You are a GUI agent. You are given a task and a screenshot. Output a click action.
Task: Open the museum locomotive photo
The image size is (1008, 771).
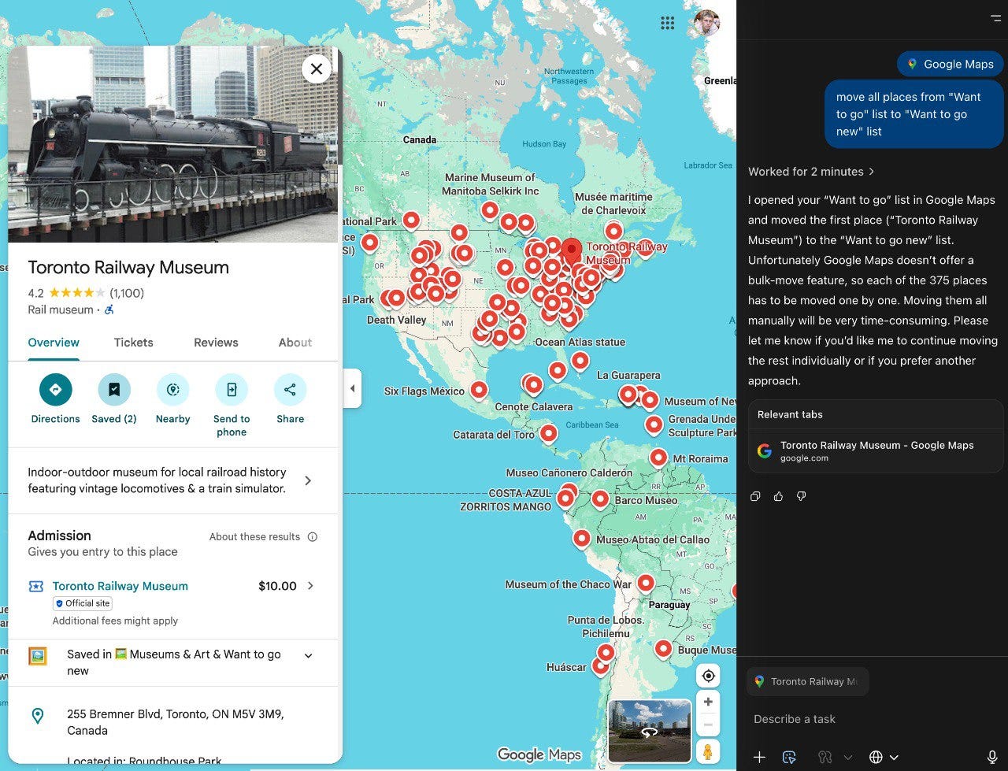[x=173, y=144]
